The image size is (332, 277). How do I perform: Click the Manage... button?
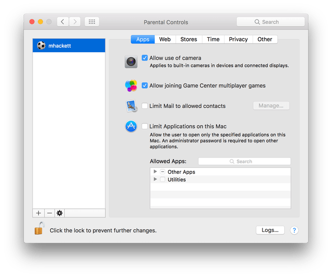point(271,106)
